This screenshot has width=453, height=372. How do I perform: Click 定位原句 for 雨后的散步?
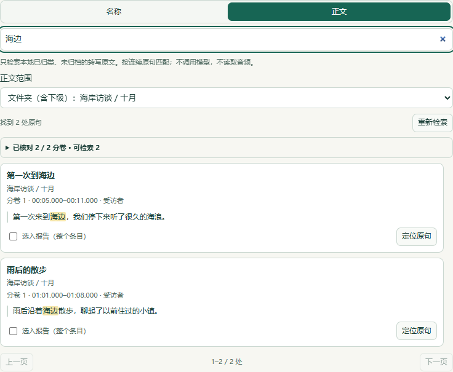coord(416,331)
